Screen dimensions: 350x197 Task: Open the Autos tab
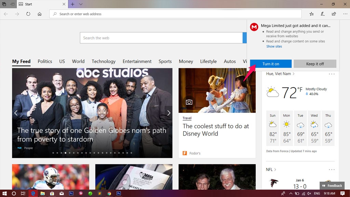tap(230, 61)
